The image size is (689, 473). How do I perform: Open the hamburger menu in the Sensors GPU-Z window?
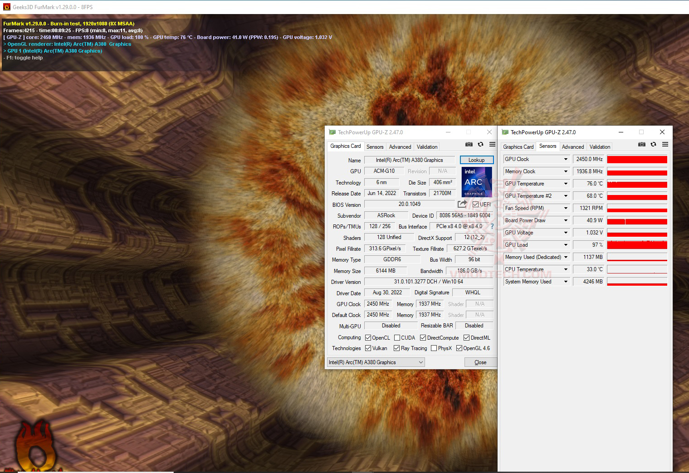(x=665, y=144)
